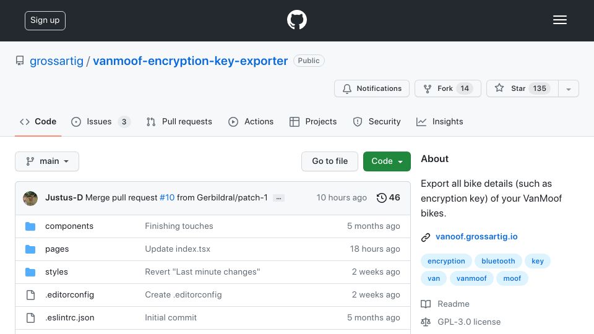This screenshot has width=594, height=334.
Task: Click the Issues counter 3 badge
Action: point(124,122)
